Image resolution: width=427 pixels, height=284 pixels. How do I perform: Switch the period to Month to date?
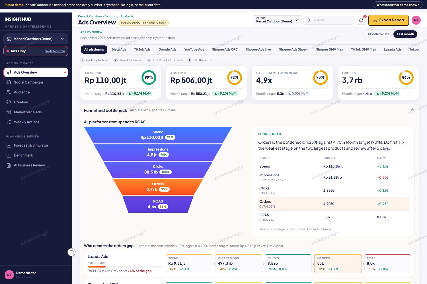click(x=379, y=34)
